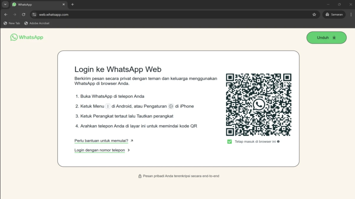Click browser Forward arrow
This screenshot has height=199, width=355.
point(14,14)
